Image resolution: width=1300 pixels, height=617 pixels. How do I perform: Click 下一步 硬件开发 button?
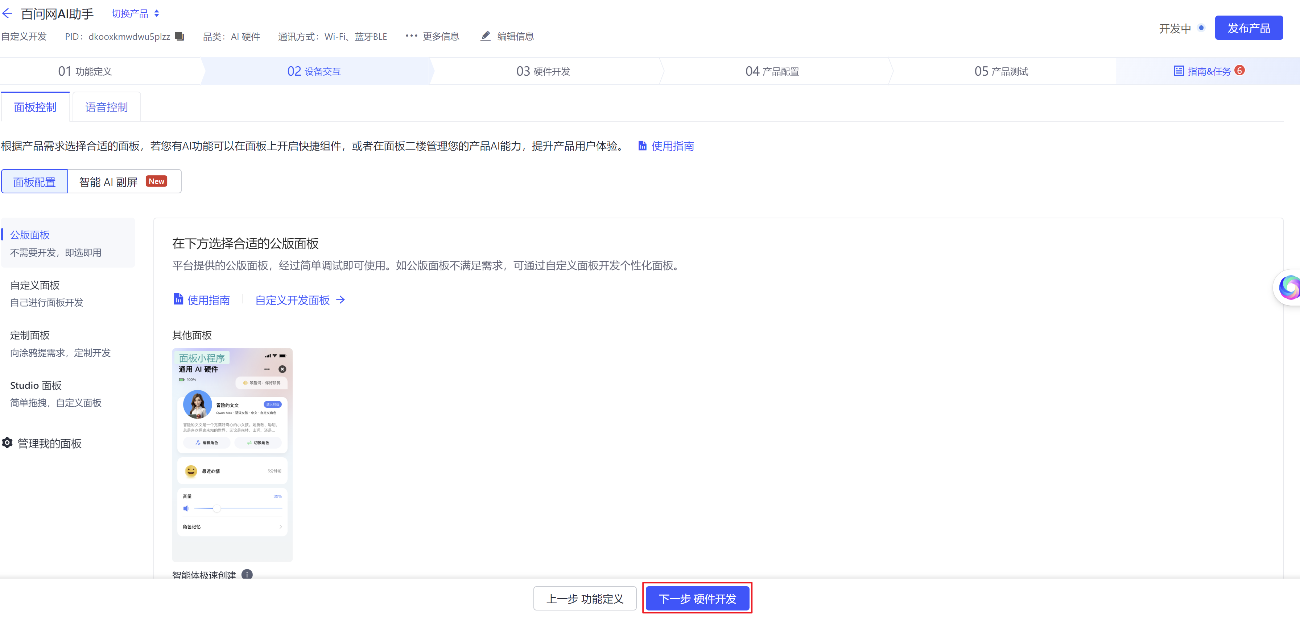pos(697,598)
